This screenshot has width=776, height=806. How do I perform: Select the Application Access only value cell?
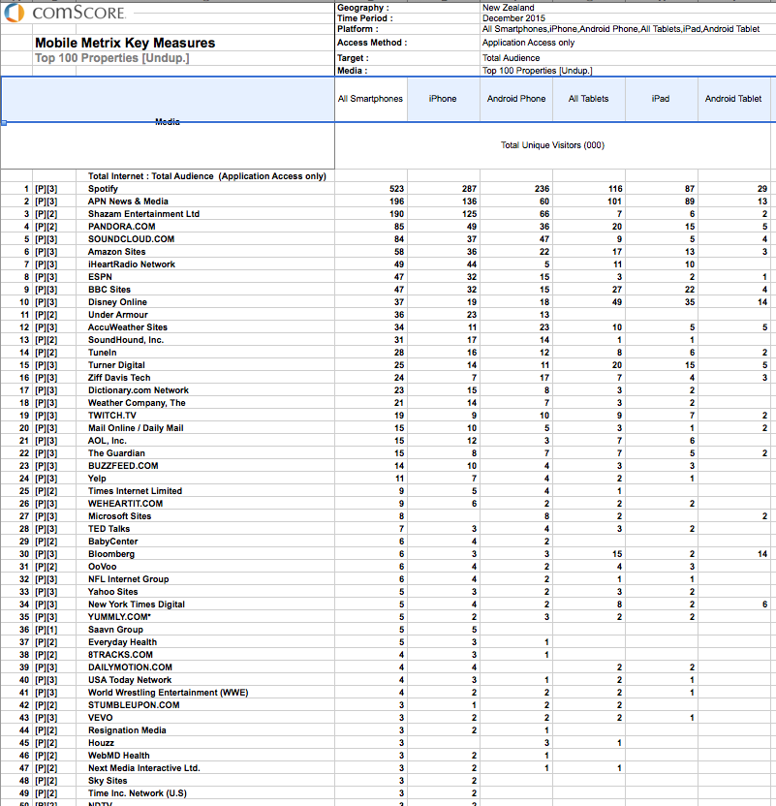pos(528,43)
